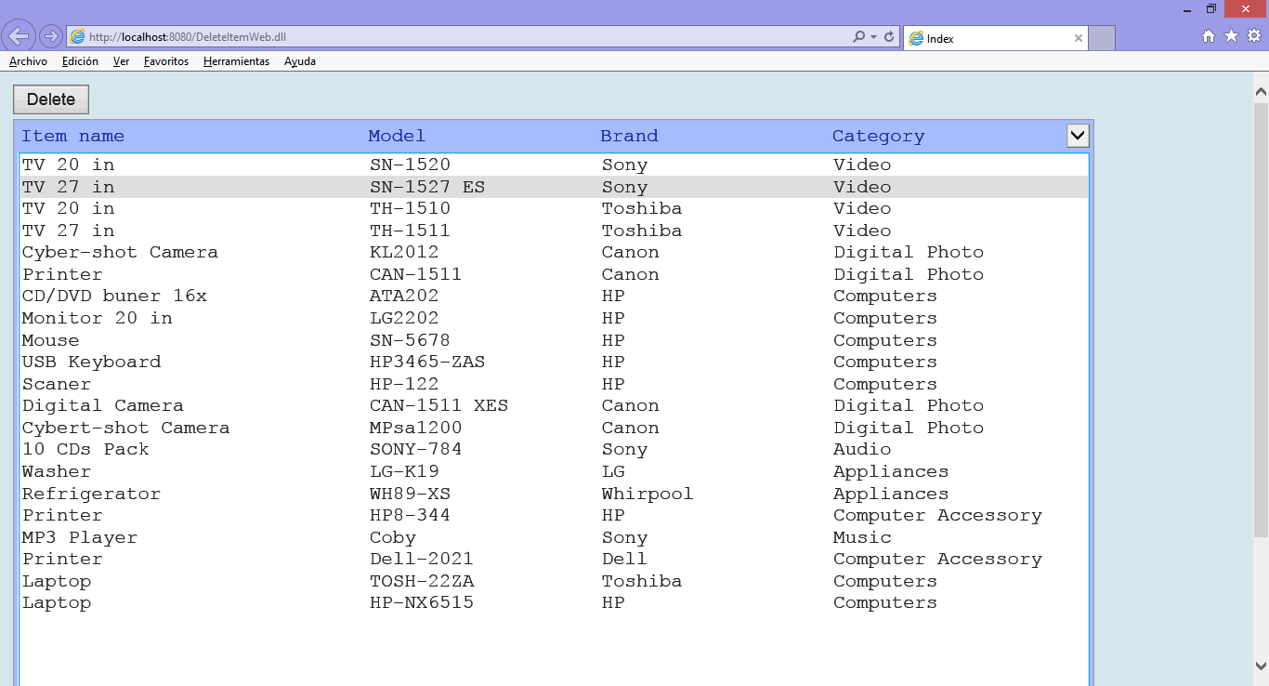Screen dimensions: 1269x686
Task: Click the WH89-XS model cell
Action: 410,494
